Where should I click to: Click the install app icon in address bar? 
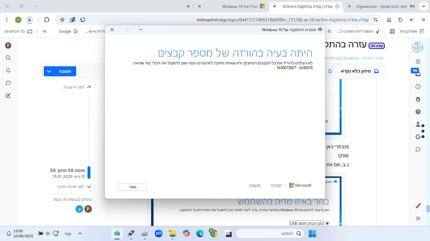[82, 20]
